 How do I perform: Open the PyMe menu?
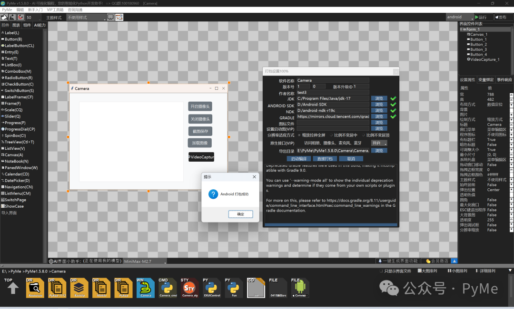pos(7,10)
